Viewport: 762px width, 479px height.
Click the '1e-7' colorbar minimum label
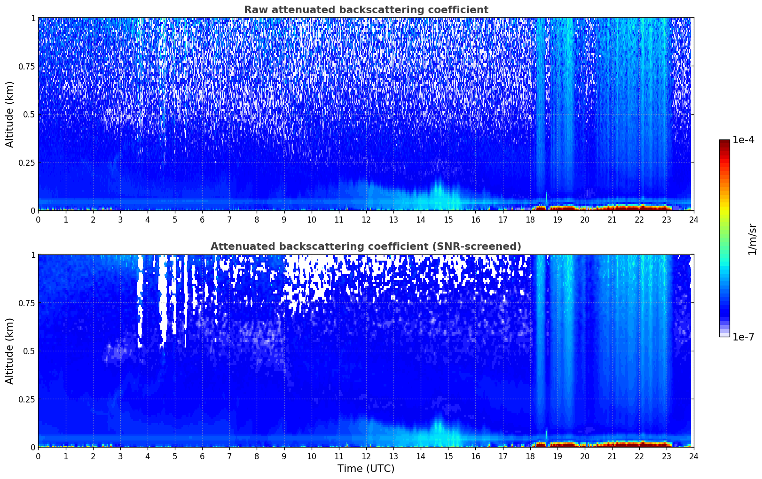(x=743, y=337)
